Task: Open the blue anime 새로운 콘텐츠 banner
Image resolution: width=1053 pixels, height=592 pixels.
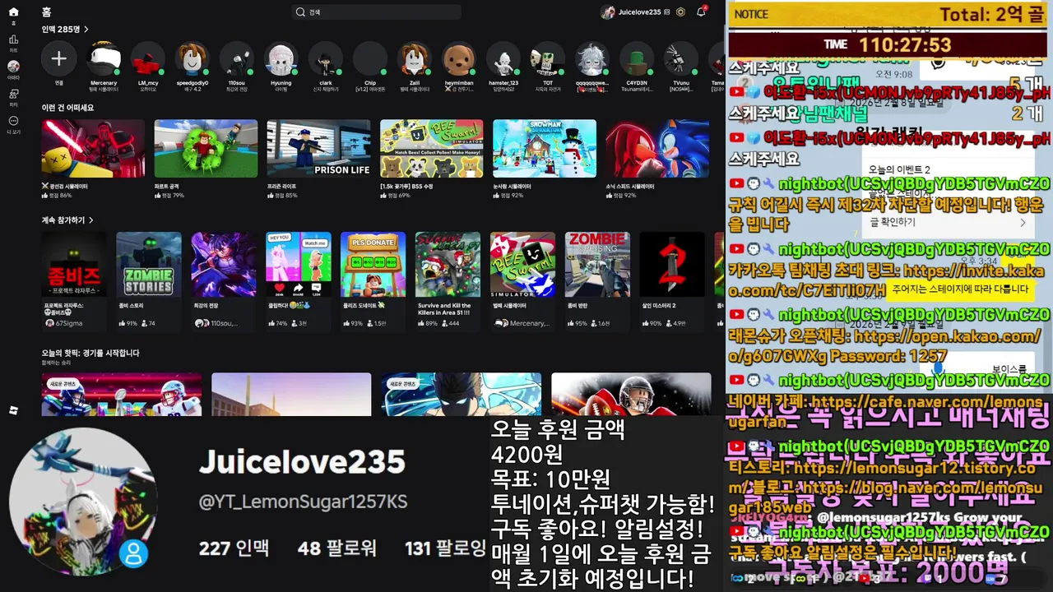Action: (x=462, y=395)
